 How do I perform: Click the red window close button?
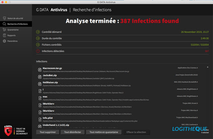pyautogui.click(x=2, y=2)
